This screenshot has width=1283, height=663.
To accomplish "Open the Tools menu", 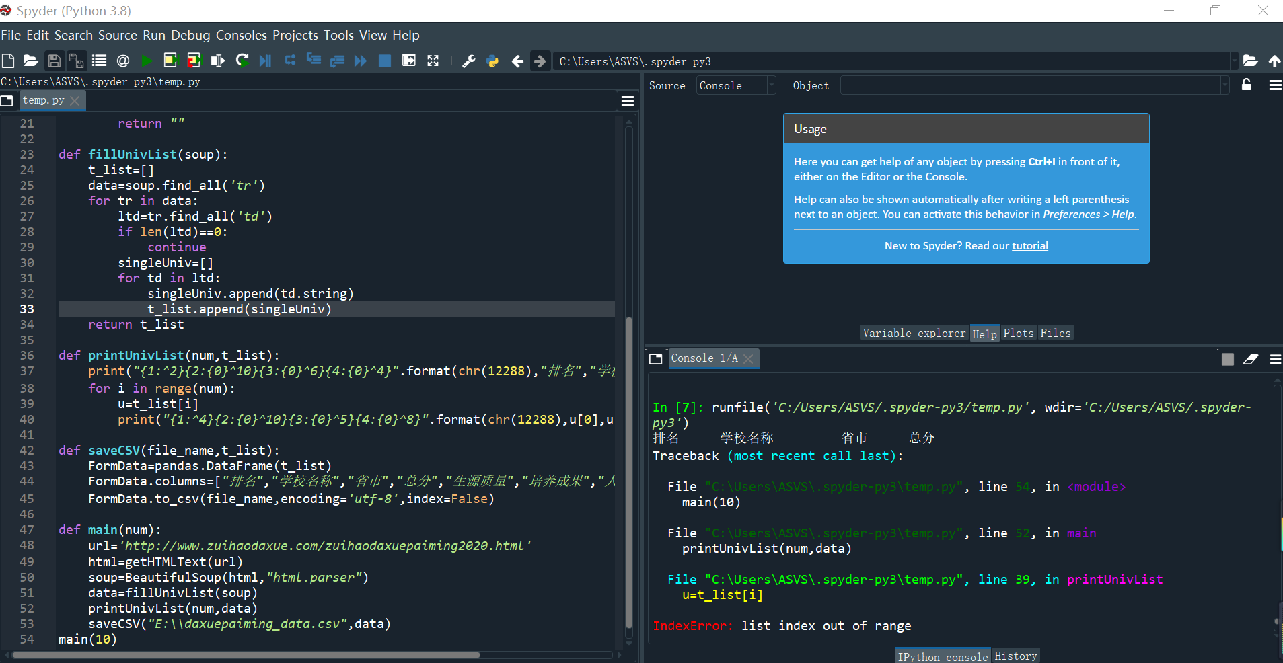I will (x=338, y=35).
